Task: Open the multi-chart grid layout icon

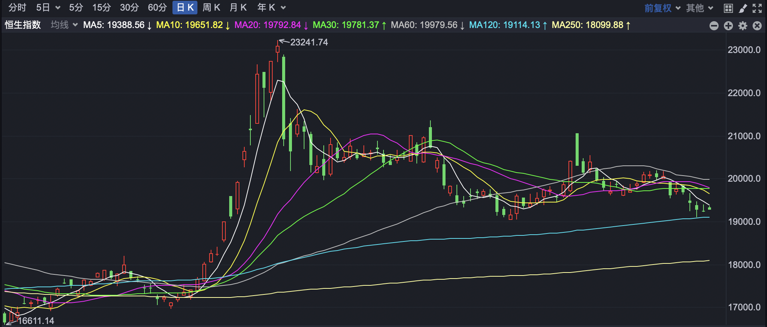Action: [728, 8]
